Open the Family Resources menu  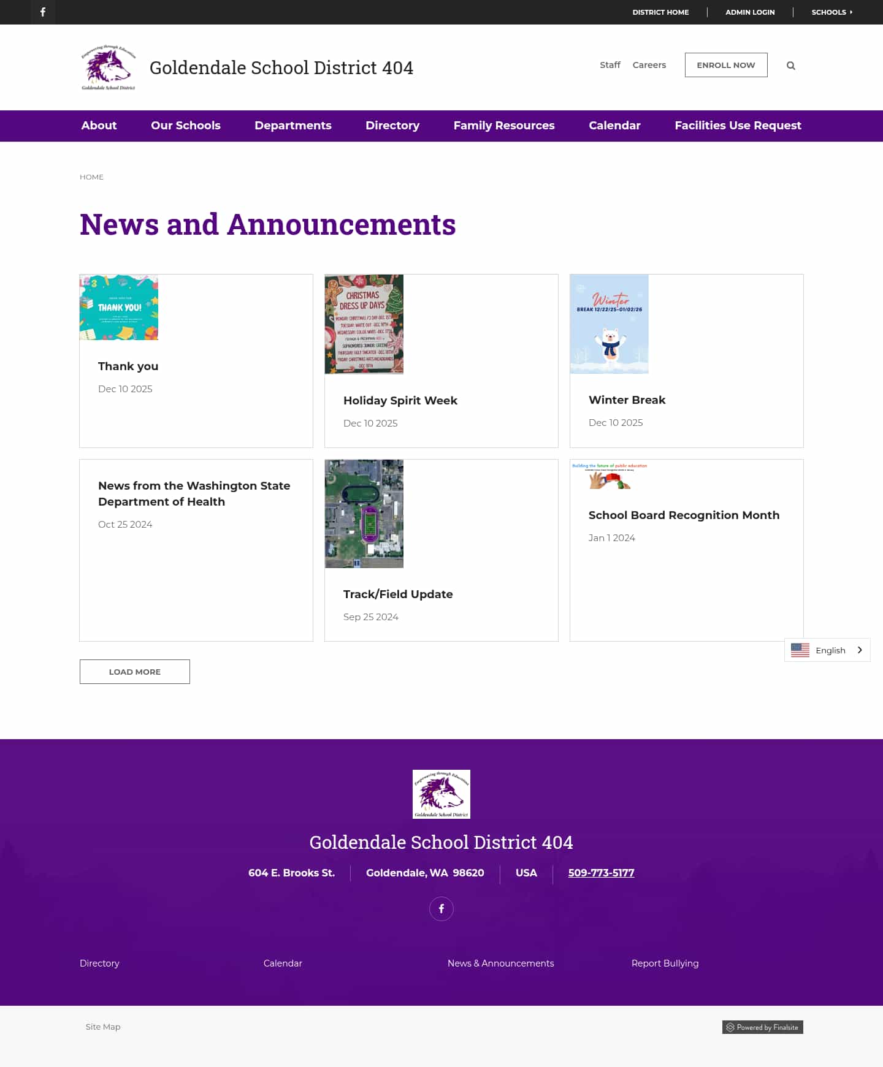click(504, 126)
